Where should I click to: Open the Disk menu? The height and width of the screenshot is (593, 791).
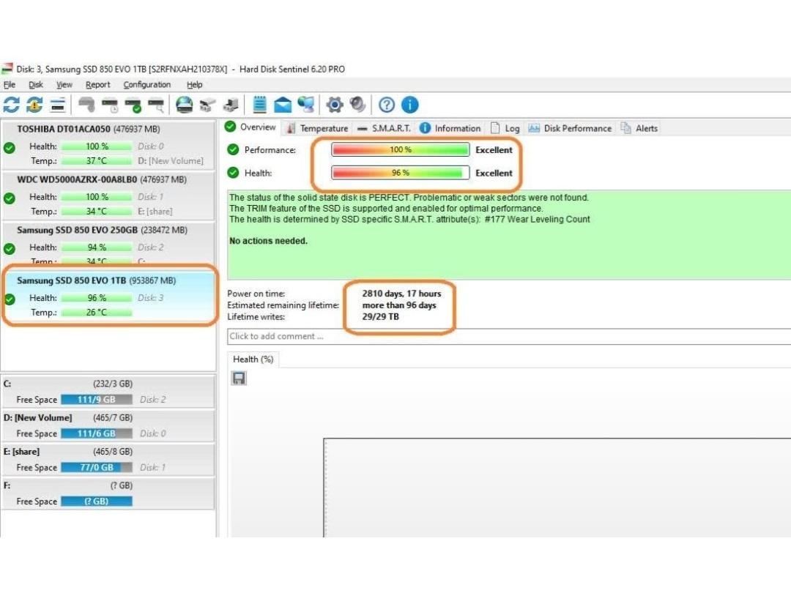[36, 85]
